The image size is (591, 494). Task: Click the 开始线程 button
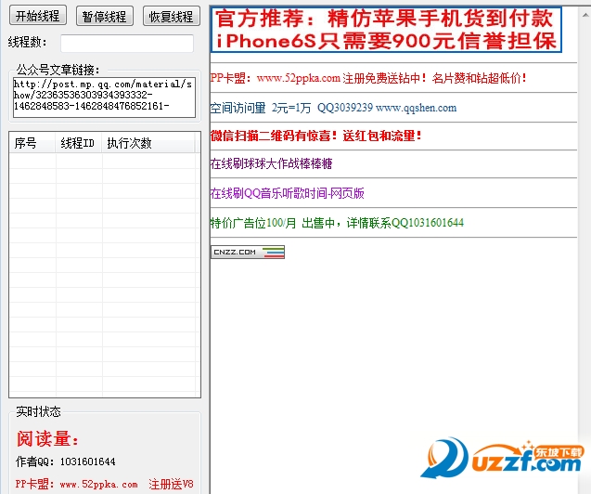[x=38, y=16]
